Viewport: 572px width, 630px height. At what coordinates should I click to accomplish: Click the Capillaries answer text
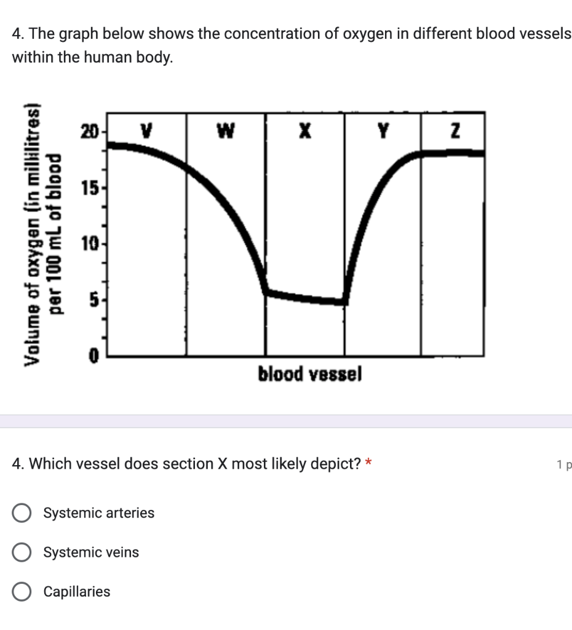76,591
